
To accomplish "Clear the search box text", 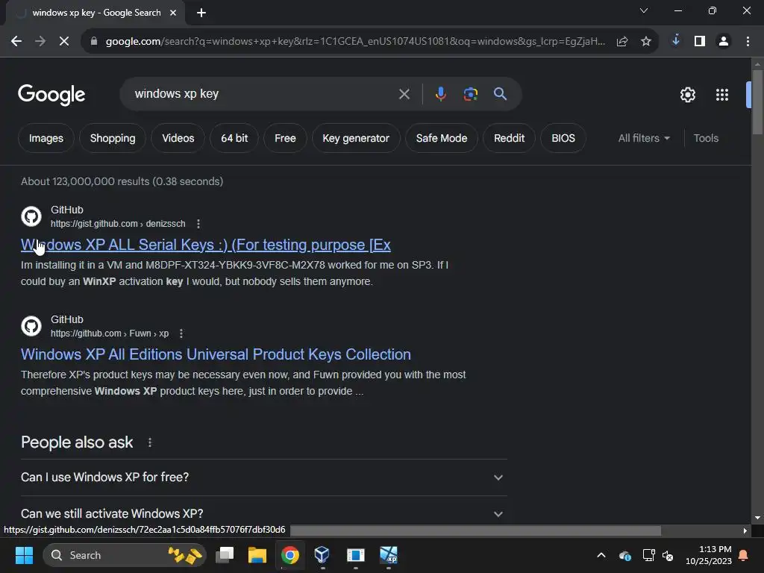I will click(x=404, y=94).
